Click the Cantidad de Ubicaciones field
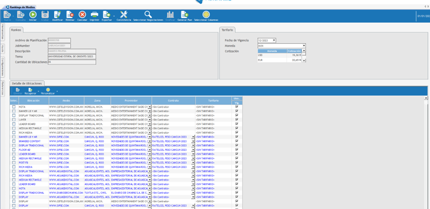 [72, 63]
